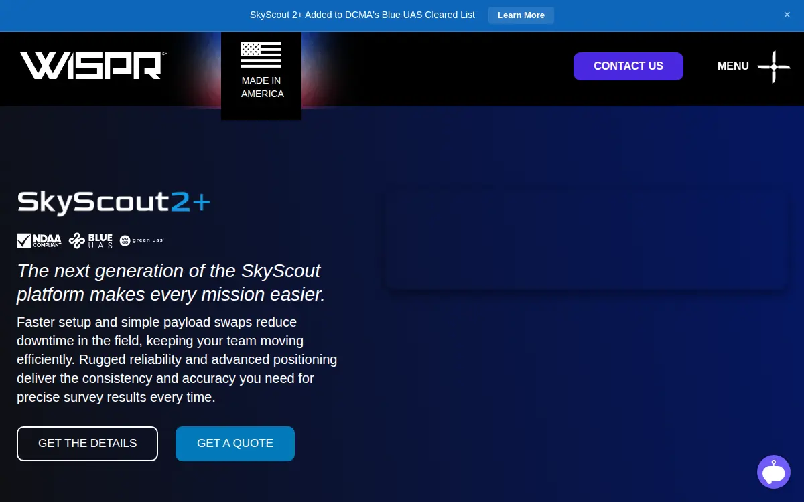Click the American flag icon

click(x=261, y=55)
